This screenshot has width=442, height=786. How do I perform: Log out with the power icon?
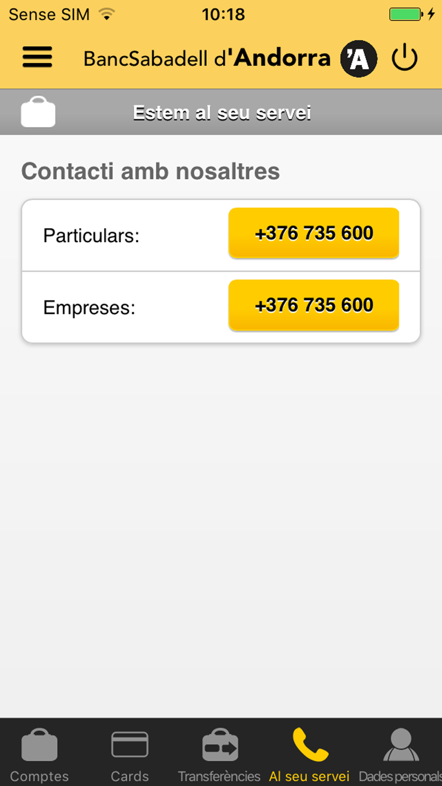(x=404, y=58)
